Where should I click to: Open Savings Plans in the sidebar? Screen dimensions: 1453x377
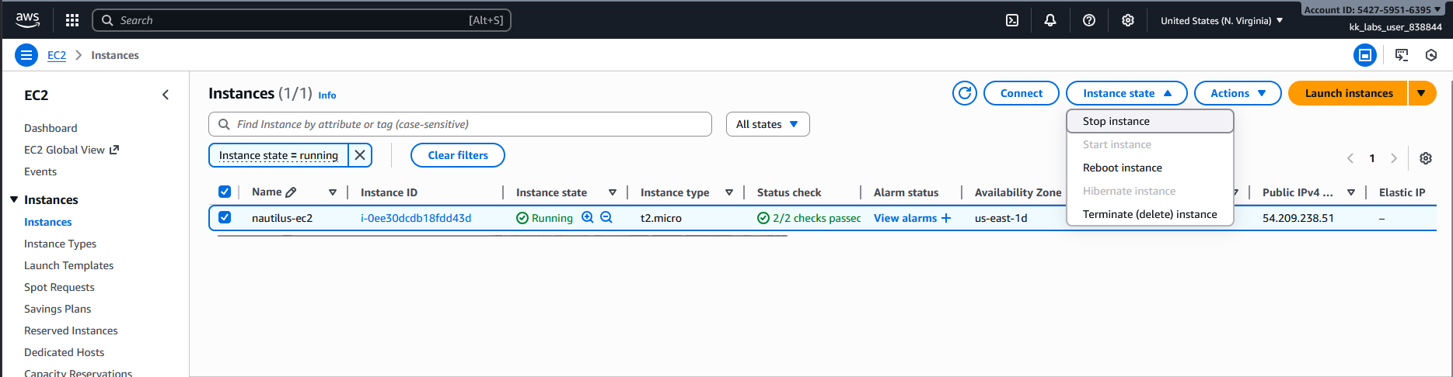coord(58,309)
